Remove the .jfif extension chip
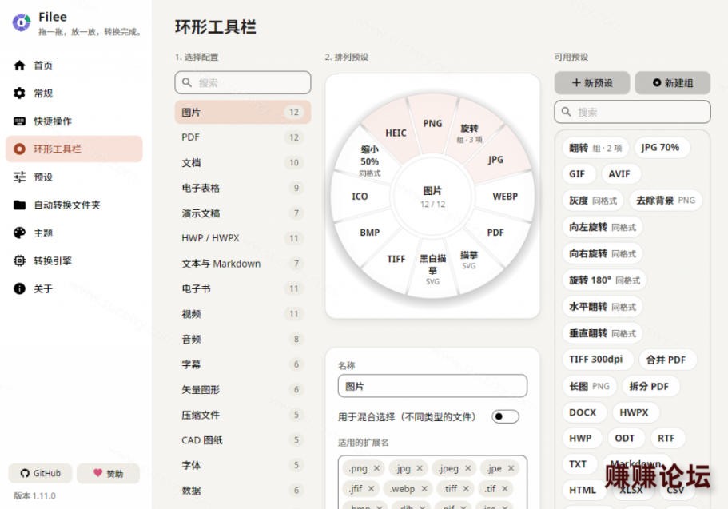 coord(371,488)
